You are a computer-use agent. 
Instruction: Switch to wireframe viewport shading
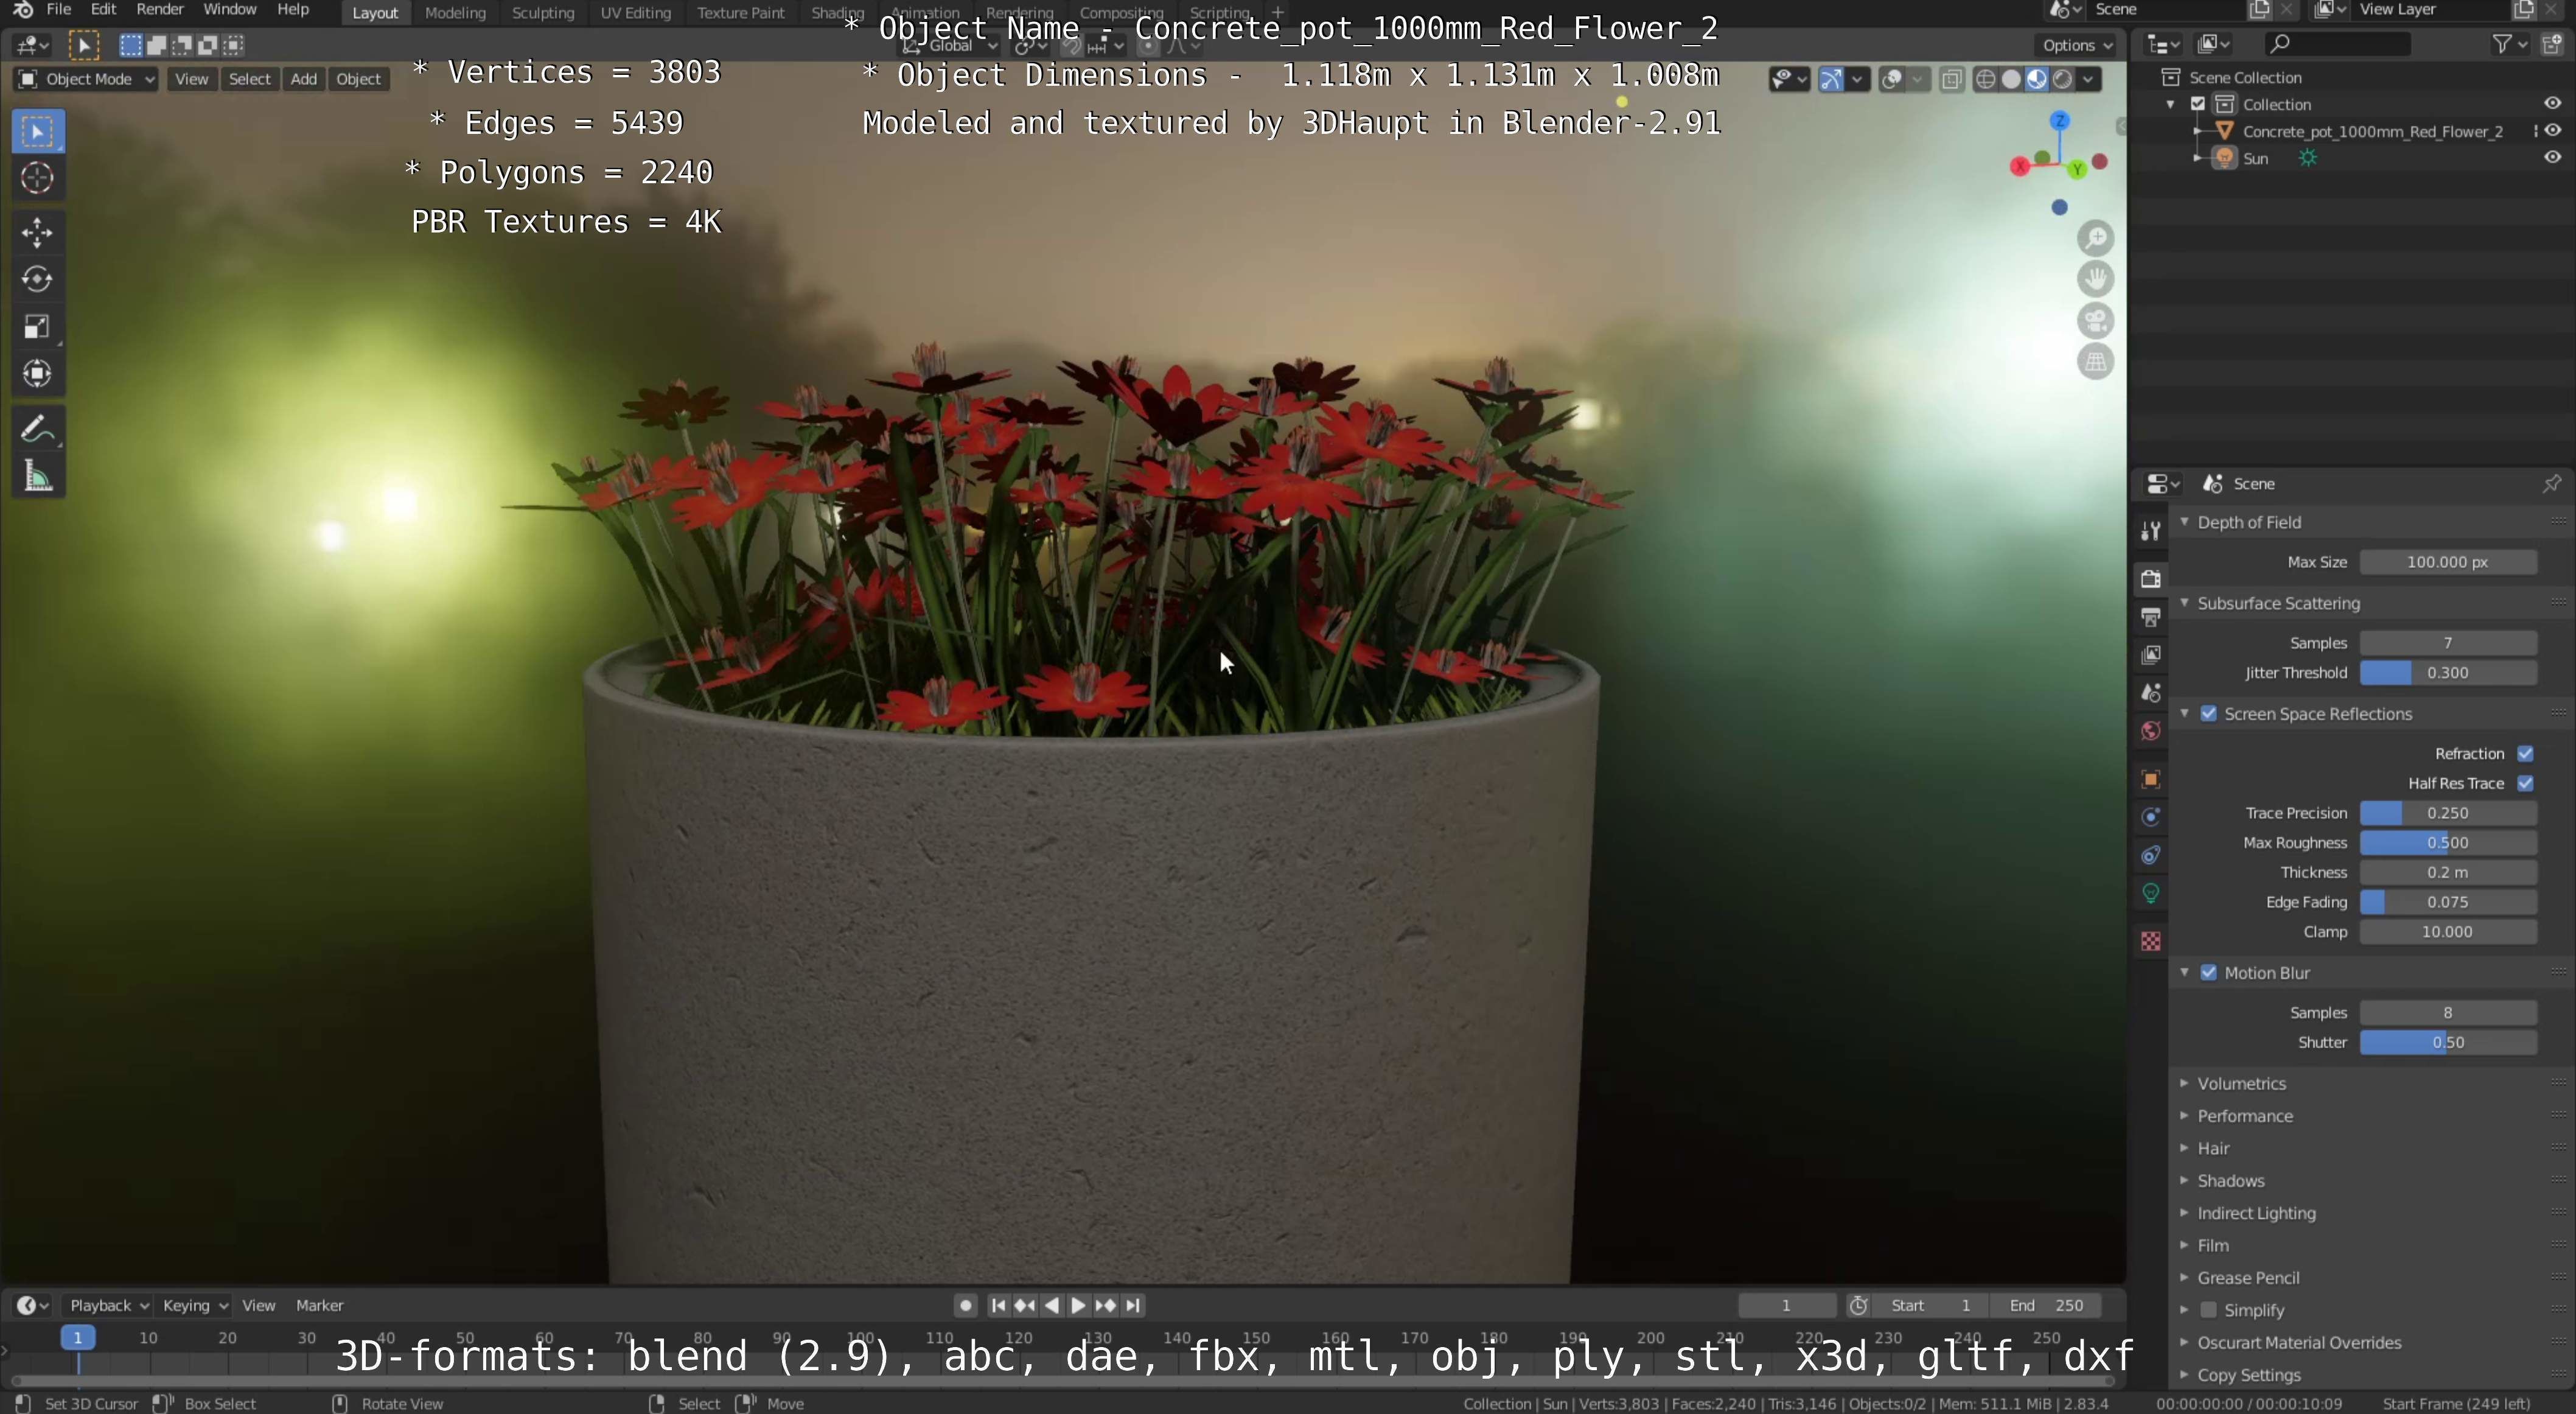(x=1986, y=80)
